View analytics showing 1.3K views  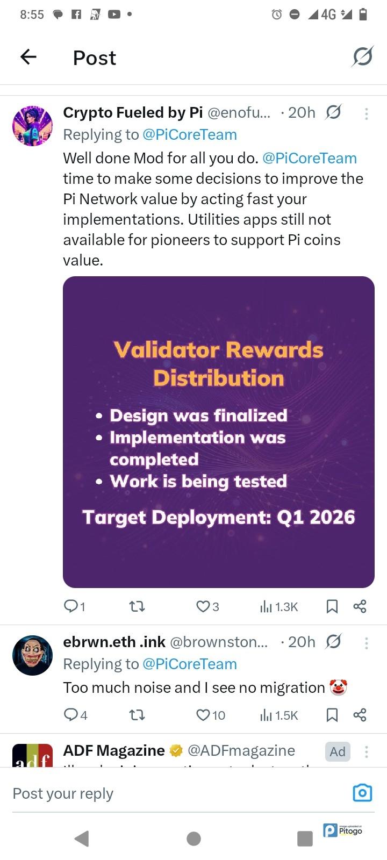[x=278, y=607]
